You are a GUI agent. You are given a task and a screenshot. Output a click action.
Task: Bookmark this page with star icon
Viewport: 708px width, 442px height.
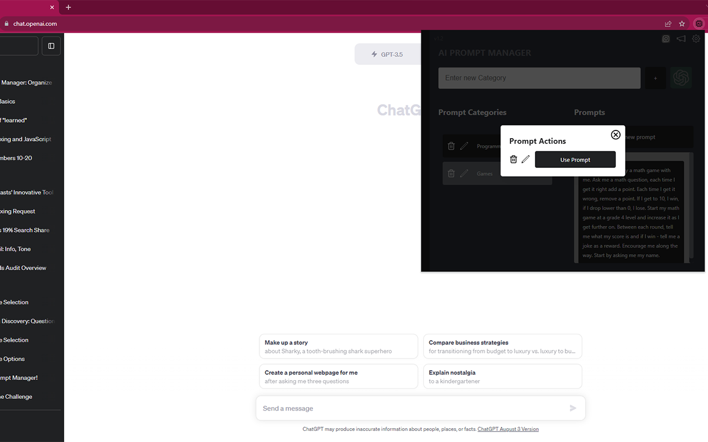(x=682, y=24)
